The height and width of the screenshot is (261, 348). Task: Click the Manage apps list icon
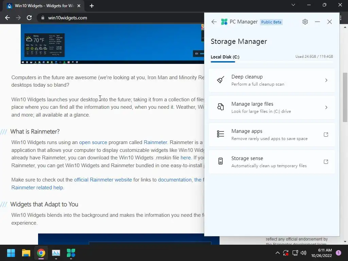pos(220,134)
